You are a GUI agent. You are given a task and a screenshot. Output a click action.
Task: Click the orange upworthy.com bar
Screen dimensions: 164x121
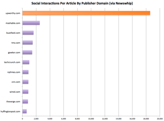point(86,13)
